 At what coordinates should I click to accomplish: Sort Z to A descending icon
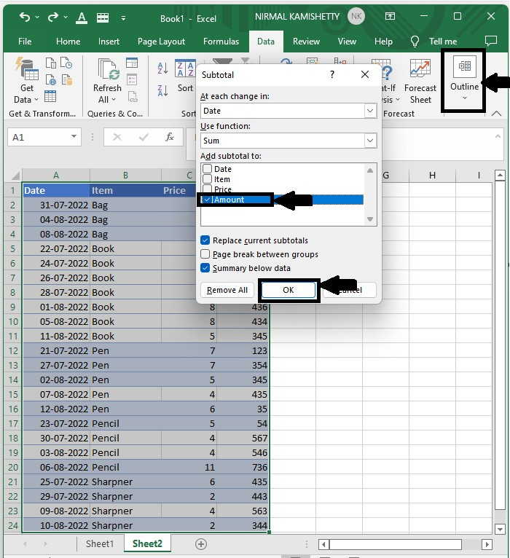click(162, 91)
